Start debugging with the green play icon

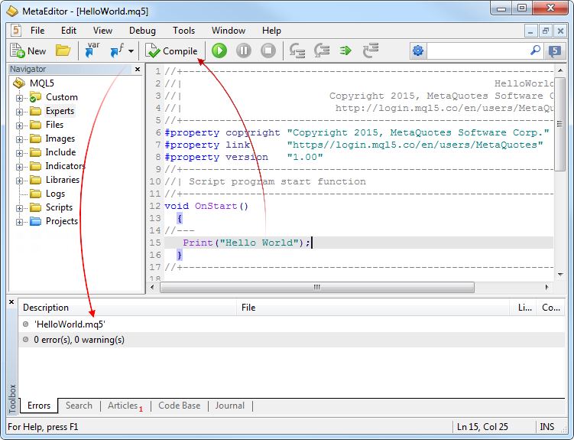pyautogui.click(x=219, y=51)
